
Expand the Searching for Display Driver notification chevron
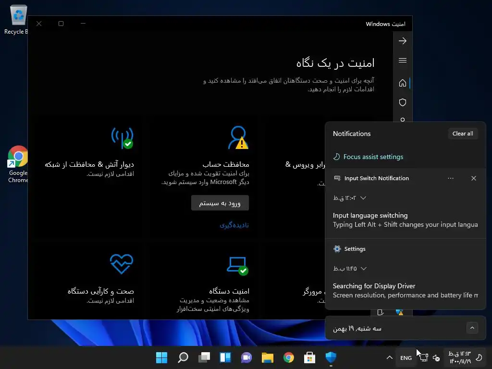(x=363, y=269)
